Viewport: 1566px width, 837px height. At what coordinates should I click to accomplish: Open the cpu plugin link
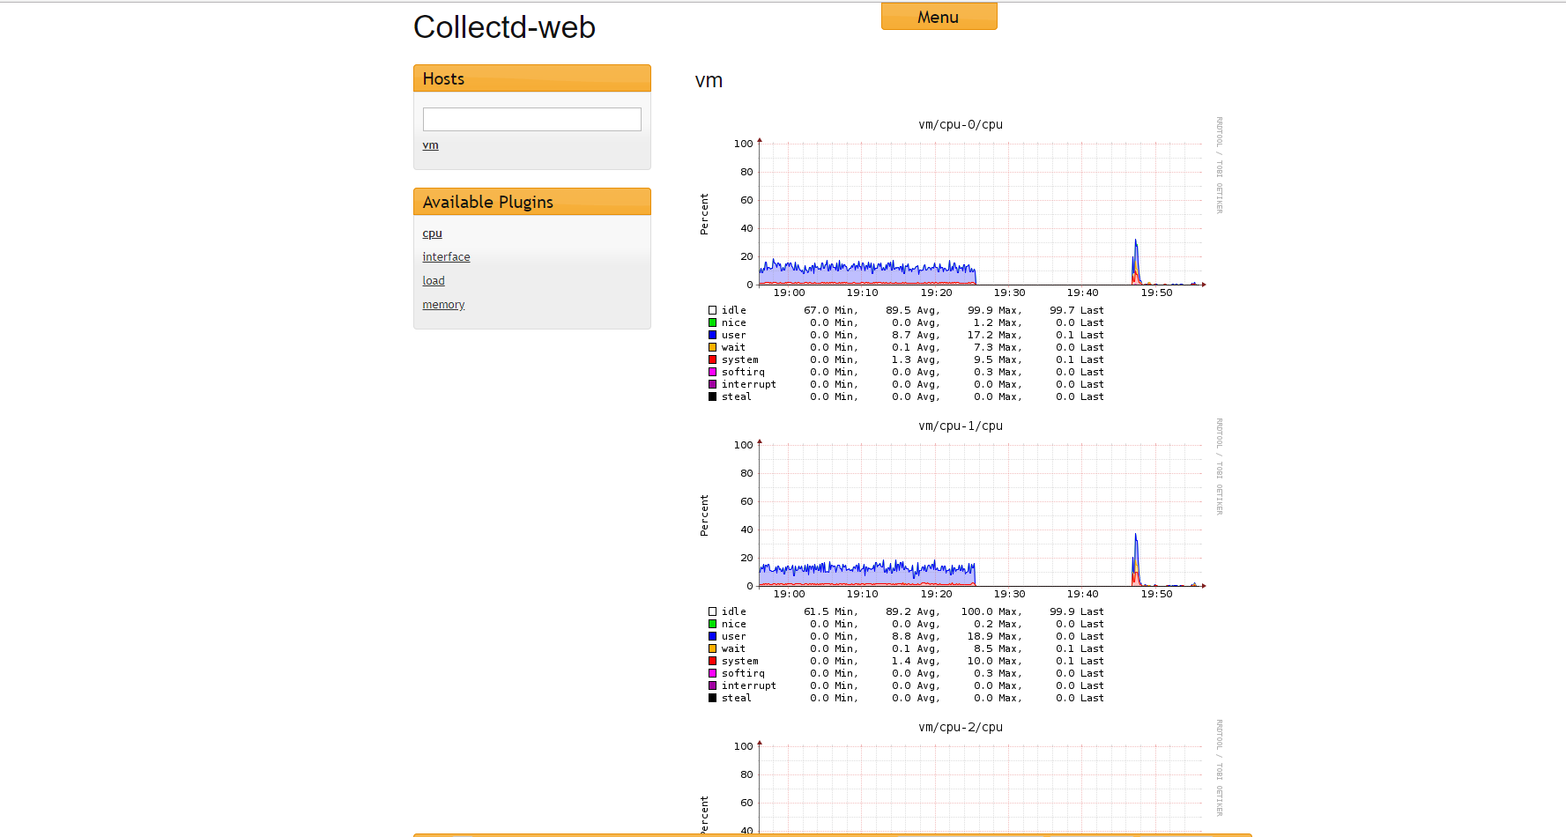[x=432, y=233]
